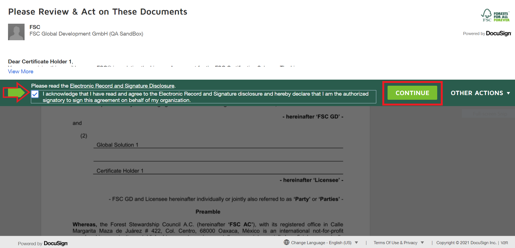Click the Certificate Holder 1 line in the document

tap(120, 171)
